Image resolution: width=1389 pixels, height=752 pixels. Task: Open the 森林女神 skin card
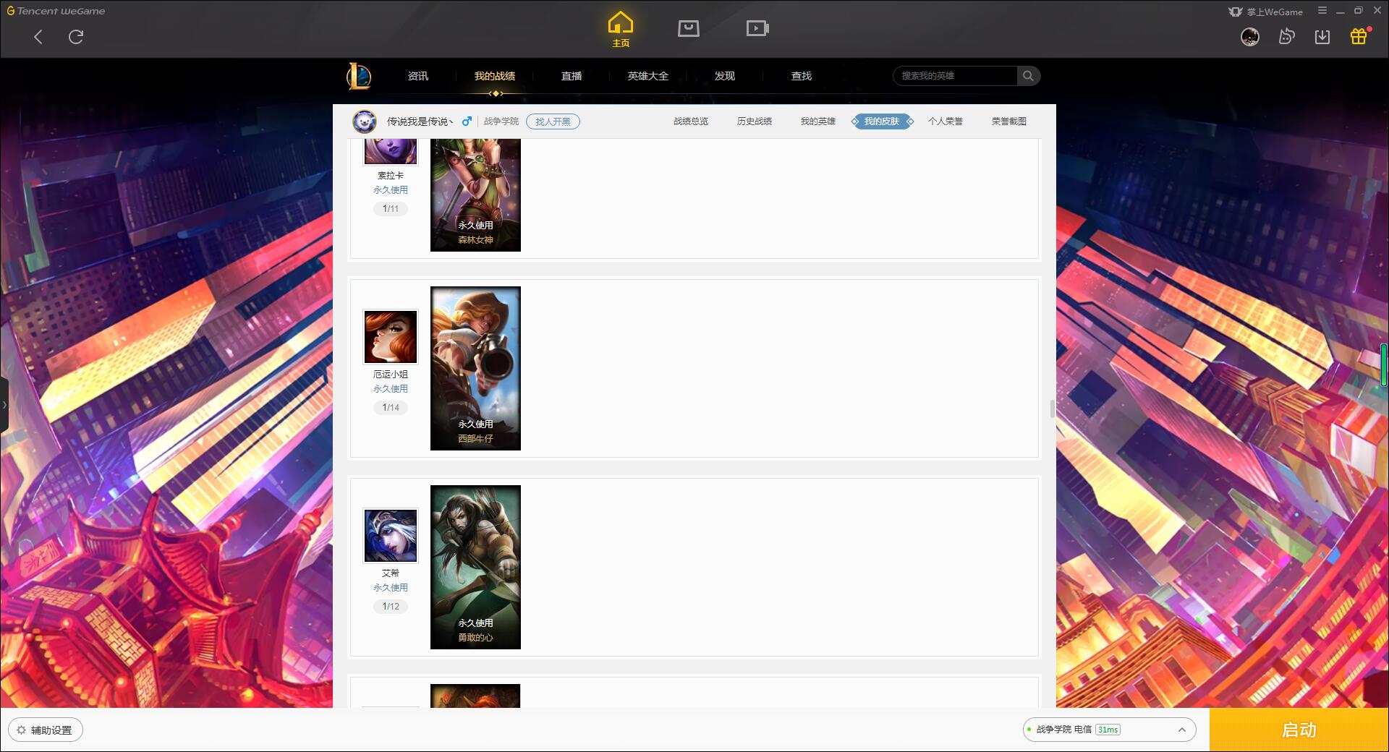click(x=475, y=195)
